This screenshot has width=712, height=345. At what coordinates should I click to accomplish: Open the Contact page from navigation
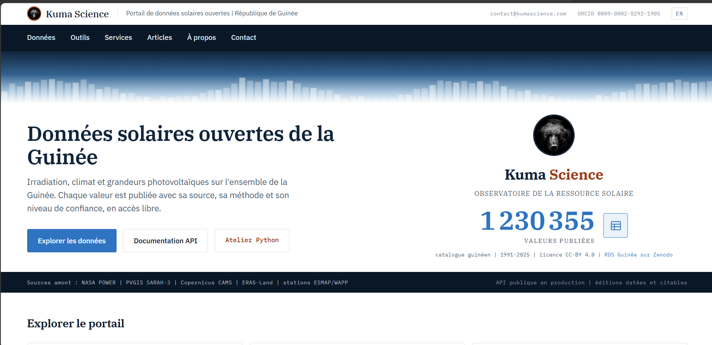point(243,38)
